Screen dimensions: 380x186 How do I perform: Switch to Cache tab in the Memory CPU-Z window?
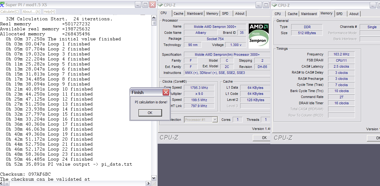(292, 14)
